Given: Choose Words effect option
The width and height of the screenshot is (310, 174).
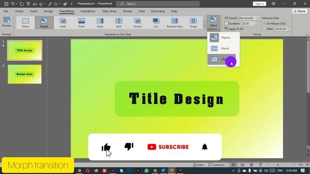Looking at the screenshot, I should click(x=223, y=48).
